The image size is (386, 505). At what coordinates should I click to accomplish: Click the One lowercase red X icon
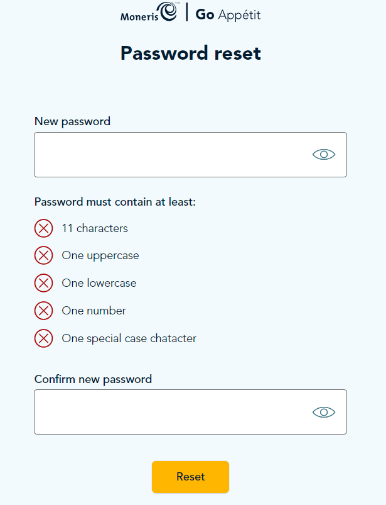44,283
